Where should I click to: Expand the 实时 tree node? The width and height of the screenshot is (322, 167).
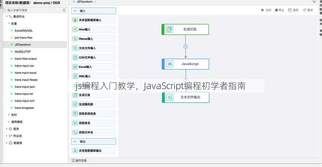point(9,115)
